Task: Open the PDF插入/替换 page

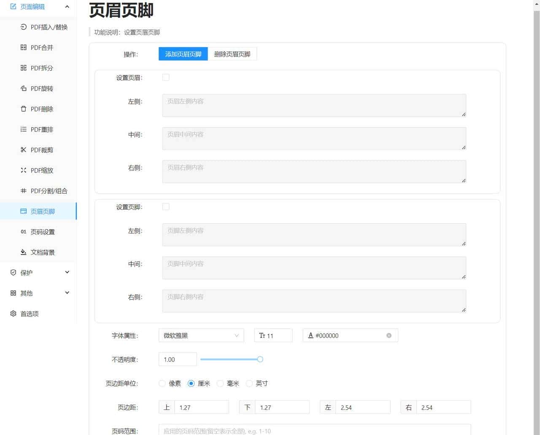Action: (45, 27)
